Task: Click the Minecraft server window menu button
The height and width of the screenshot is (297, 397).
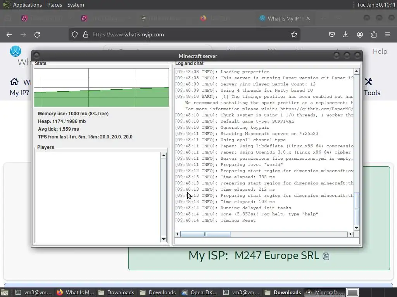Action: pyautogui.click(x=36, y=55)
